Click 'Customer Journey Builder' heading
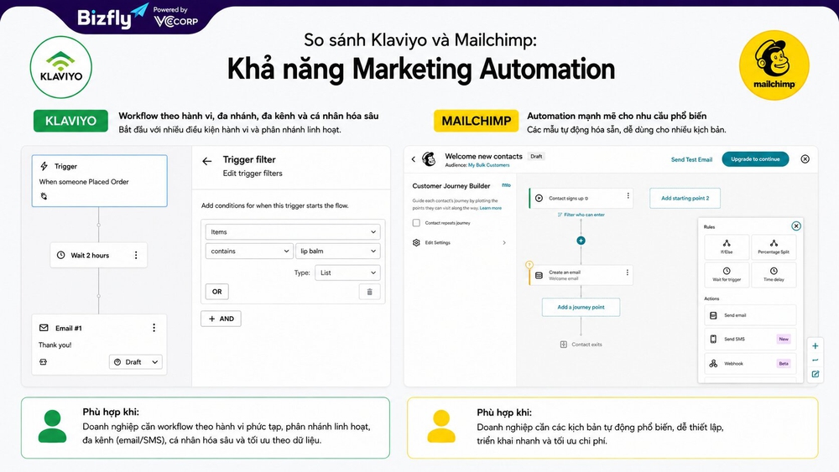 pyautogui.click(x=451, y=186)
